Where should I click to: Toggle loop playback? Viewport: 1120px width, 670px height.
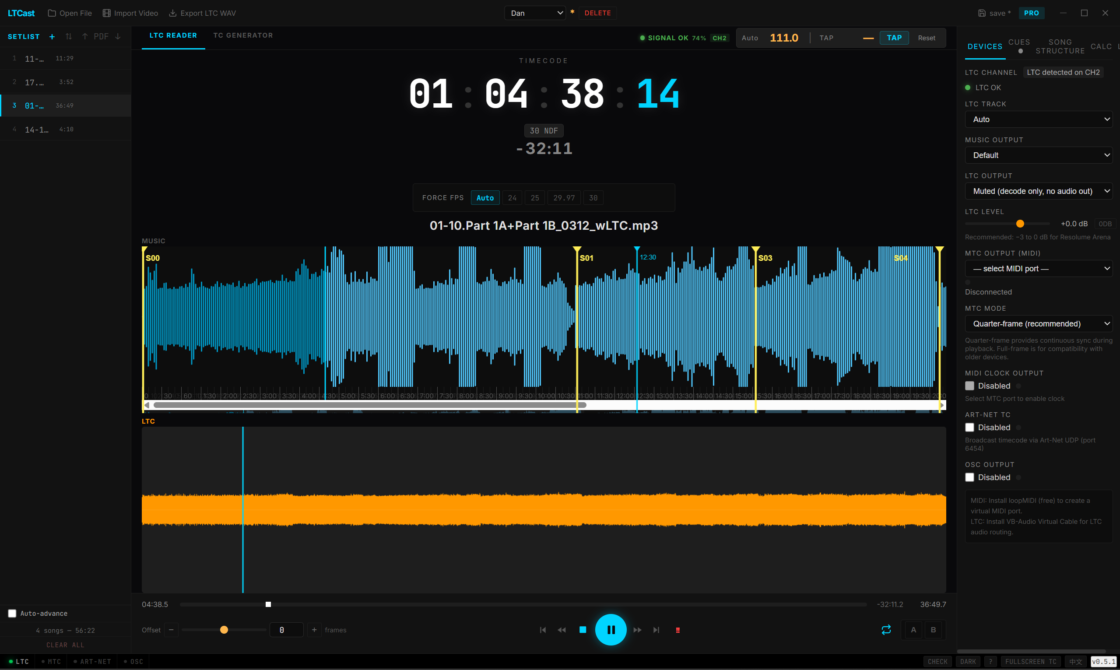click(x=886, y=630)
